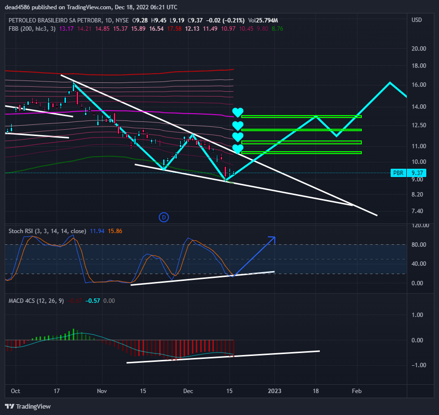The image size is (439, 415).
Task: Click the '2023' time axis label
Action: (x=274, y=391)
